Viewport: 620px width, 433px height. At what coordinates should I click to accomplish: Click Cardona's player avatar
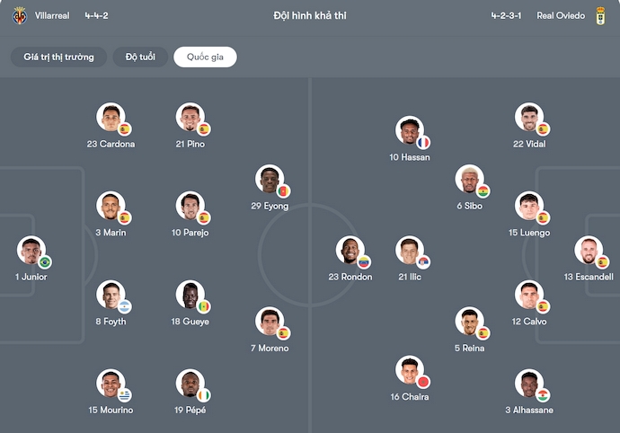click(x=111, y=118)
